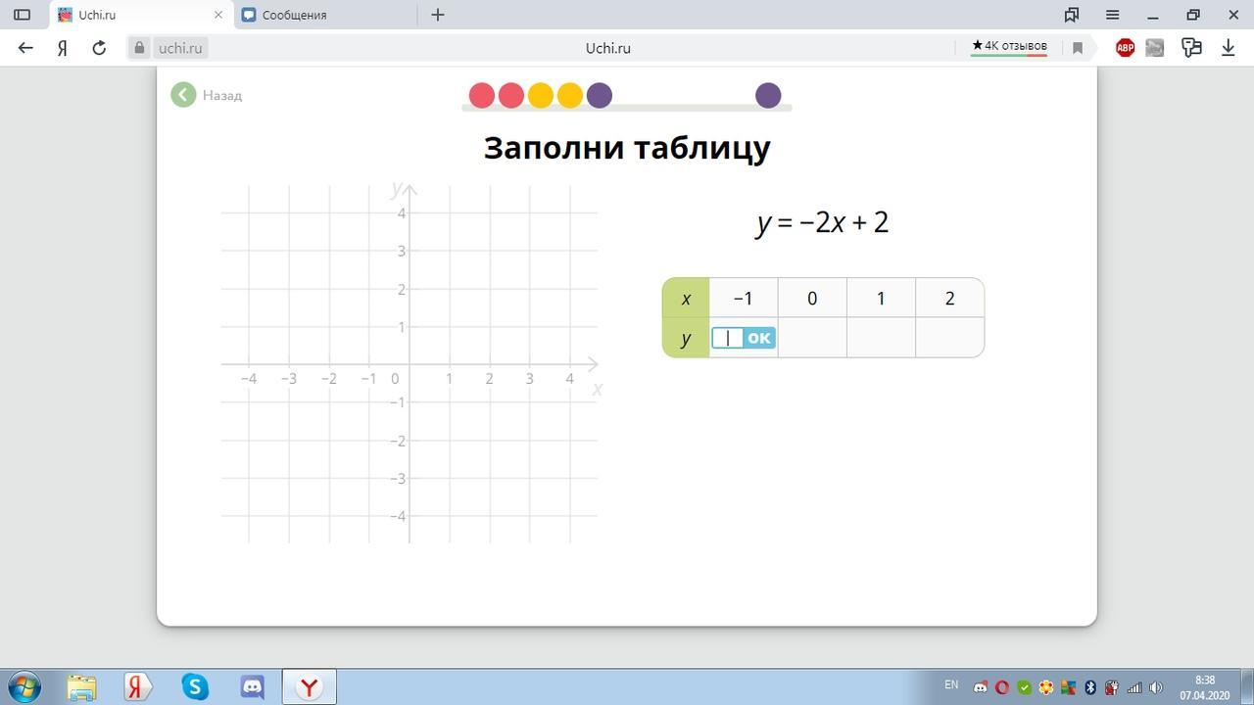Open the 4K отзывов site reviews
Viewport: 1254px width, 705px height.
tap(1009, 46)
